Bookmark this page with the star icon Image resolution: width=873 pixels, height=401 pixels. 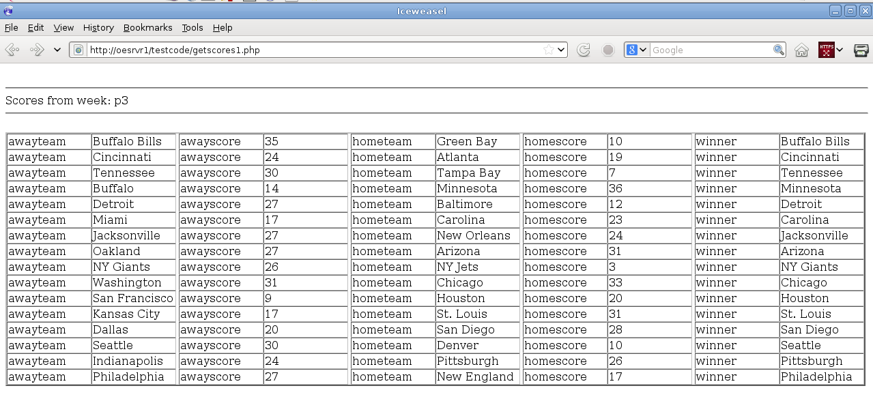548,50
